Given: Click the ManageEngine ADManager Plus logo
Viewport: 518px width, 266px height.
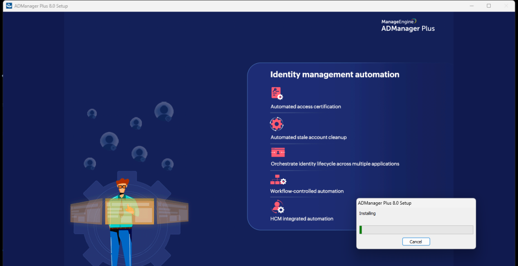Looking at the screenshot, I should [408, 25].
